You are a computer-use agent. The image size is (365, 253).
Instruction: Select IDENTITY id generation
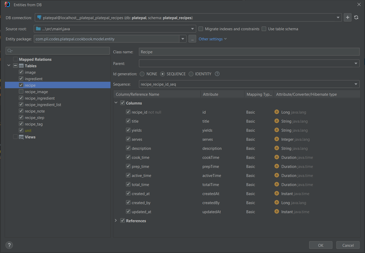click(x=191, y=74)
